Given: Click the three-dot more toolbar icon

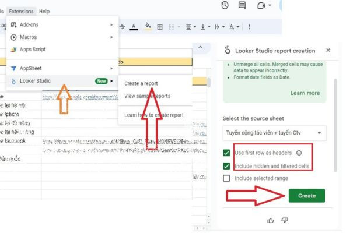Looking at the screenshot, I should [x=249, y=27].
